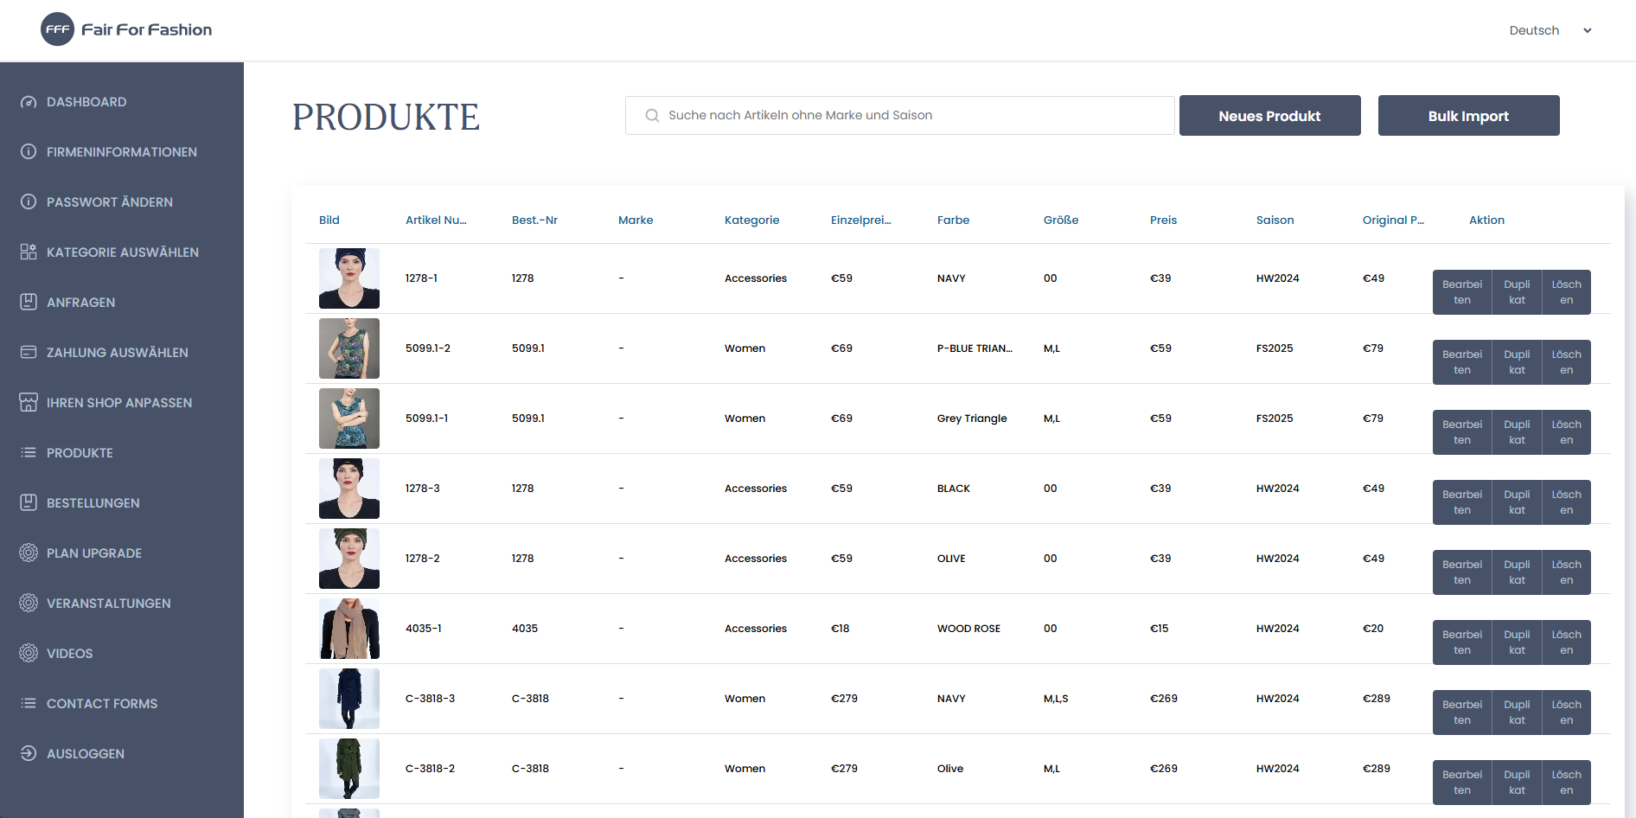This screenshot has width=1636, height=818.
Task: Click Duplikat for article 1278-1
Action: (x=1517, y=292)
